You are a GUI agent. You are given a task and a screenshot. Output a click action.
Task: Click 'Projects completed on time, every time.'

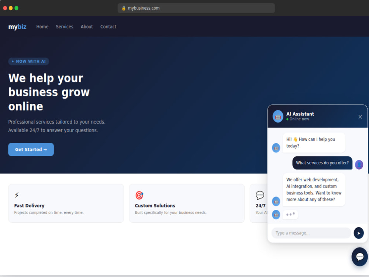click(49, 212)
